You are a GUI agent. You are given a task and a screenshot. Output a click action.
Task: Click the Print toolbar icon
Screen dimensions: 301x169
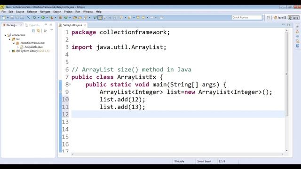(x=22, y=17)
